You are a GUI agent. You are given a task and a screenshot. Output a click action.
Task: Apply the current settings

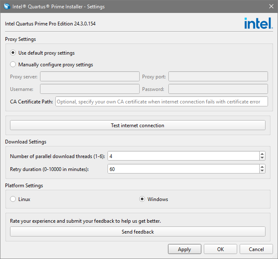(184, 249)
